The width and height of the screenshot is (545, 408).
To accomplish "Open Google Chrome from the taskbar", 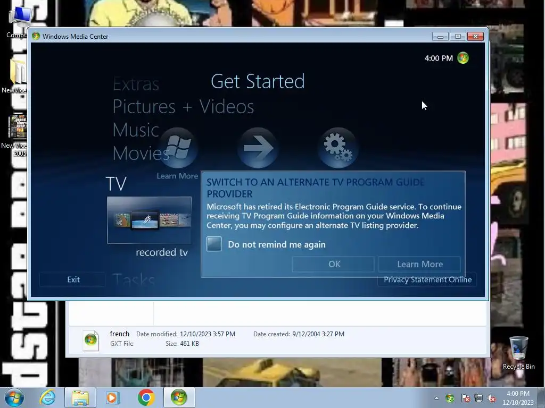I will pyautogui.click(x=146, y=397).
